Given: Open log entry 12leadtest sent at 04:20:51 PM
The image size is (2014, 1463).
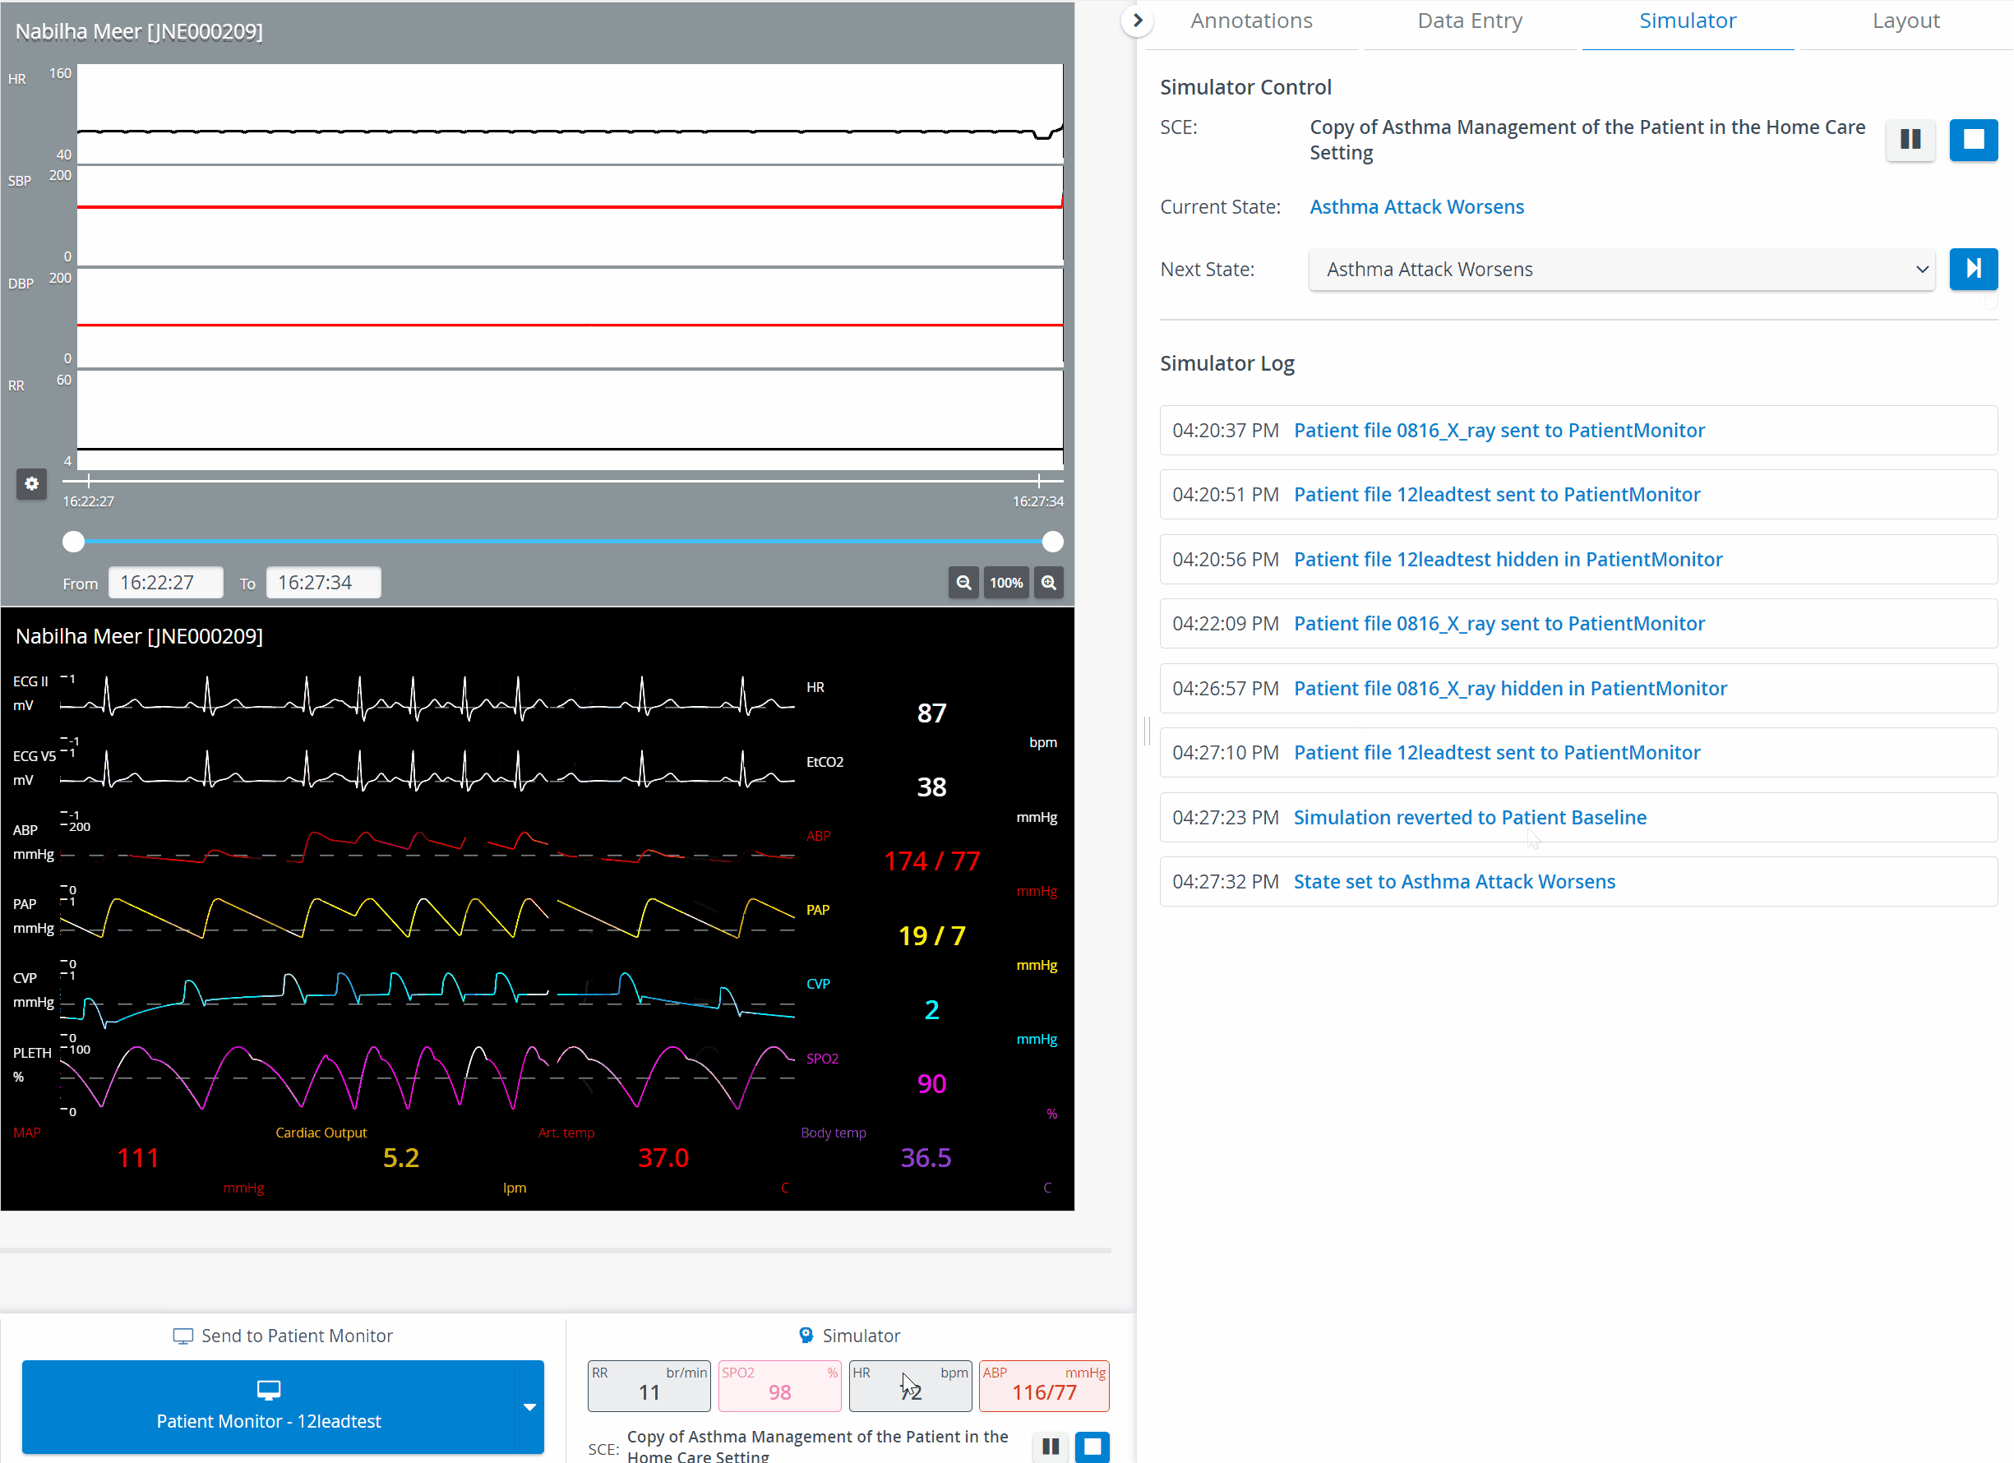Looking at the screenshot, I should [x=1578, y=495].
